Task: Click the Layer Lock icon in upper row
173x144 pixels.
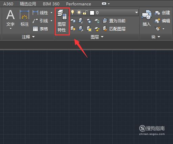Action: click(97, 21)
